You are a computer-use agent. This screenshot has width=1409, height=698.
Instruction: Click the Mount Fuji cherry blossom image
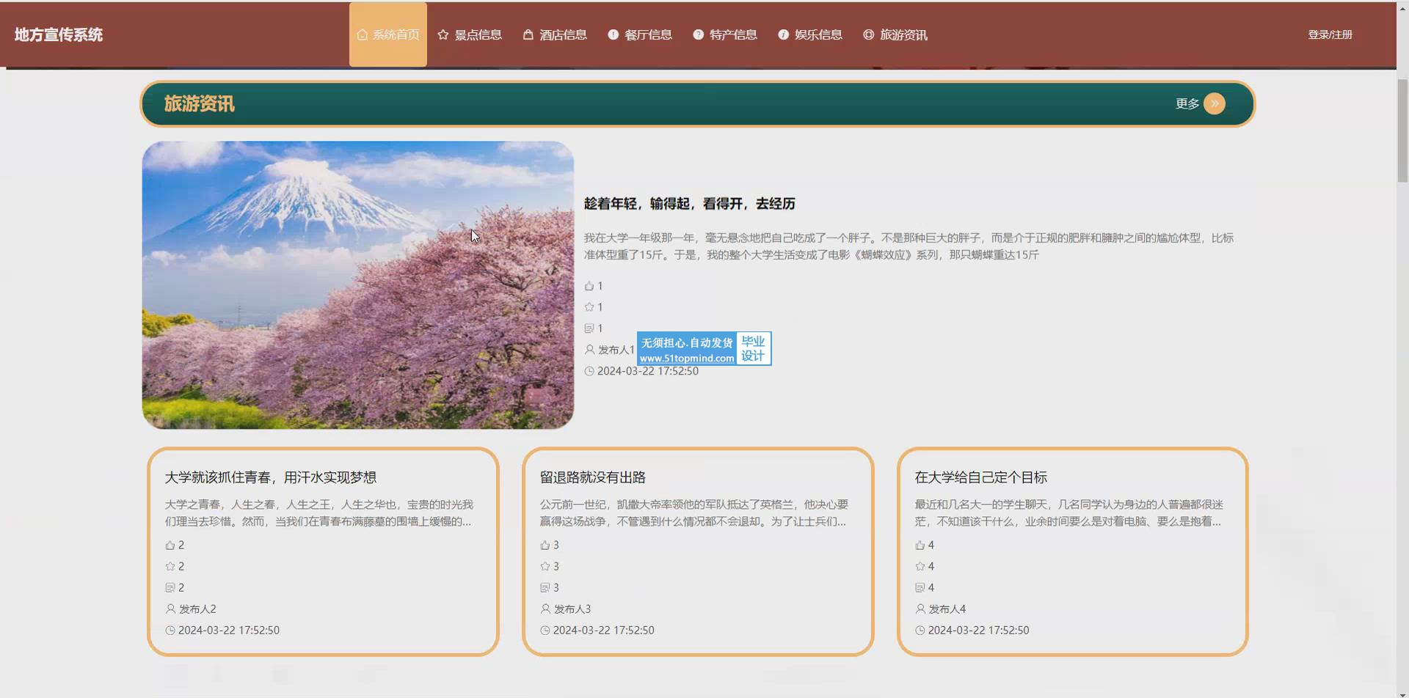(x=358, y=284)
